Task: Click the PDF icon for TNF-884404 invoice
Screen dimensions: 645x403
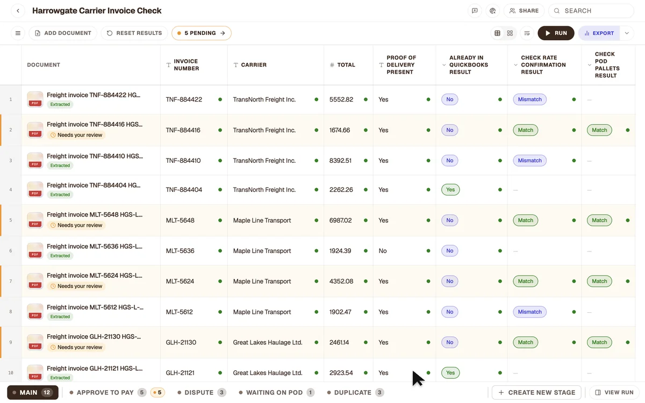Action: pos(35,190)
